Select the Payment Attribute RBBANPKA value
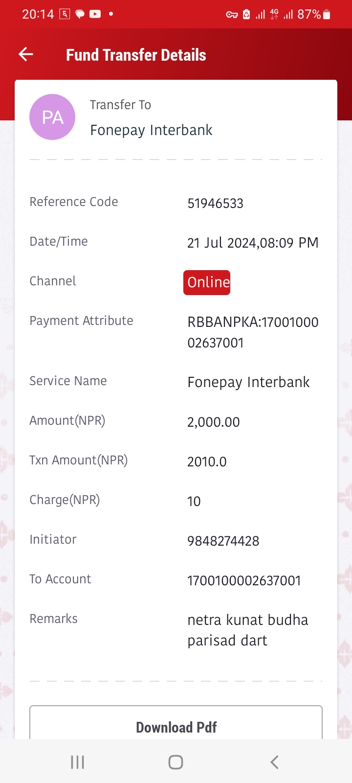 253,332
